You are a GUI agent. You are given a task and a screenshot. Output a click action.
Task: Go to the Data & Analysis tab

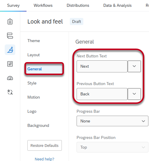coord(117,5)
